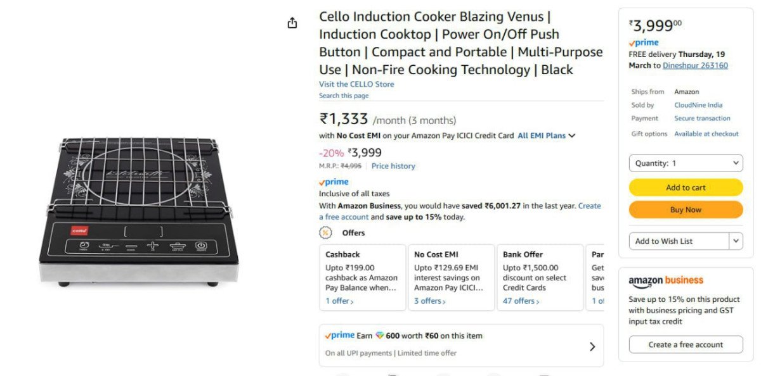Open the Price history link
Image resolution: width=761 pixels, height=376 pixels.
coord(393,166)
